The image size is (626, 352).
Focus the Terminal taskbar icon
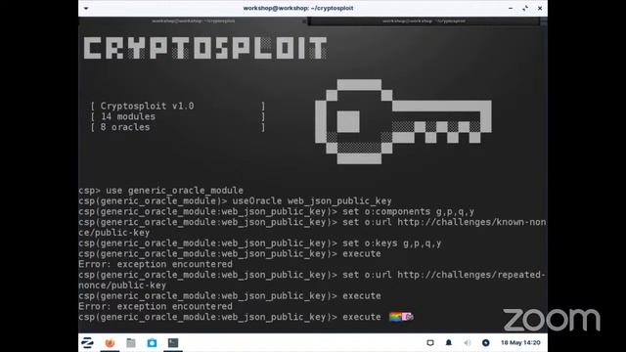point(173,342)
